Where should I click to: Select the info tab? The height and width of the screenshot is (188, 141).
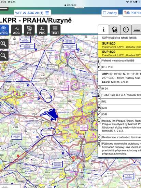tap(103, 30)
